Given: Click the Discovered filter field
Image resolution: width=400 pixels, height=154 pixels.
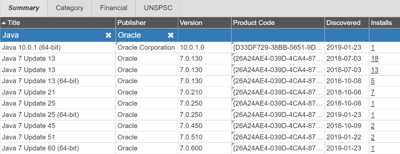Looking at the screenshot, I should tap(347, 35).
